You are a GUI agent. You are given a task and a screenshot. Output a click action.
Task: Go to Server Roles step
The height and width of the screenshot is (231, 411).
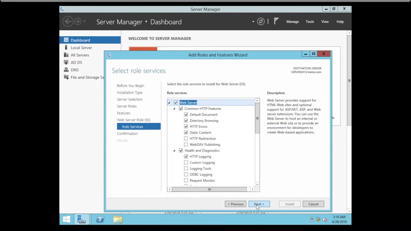(x=127, y=106)
